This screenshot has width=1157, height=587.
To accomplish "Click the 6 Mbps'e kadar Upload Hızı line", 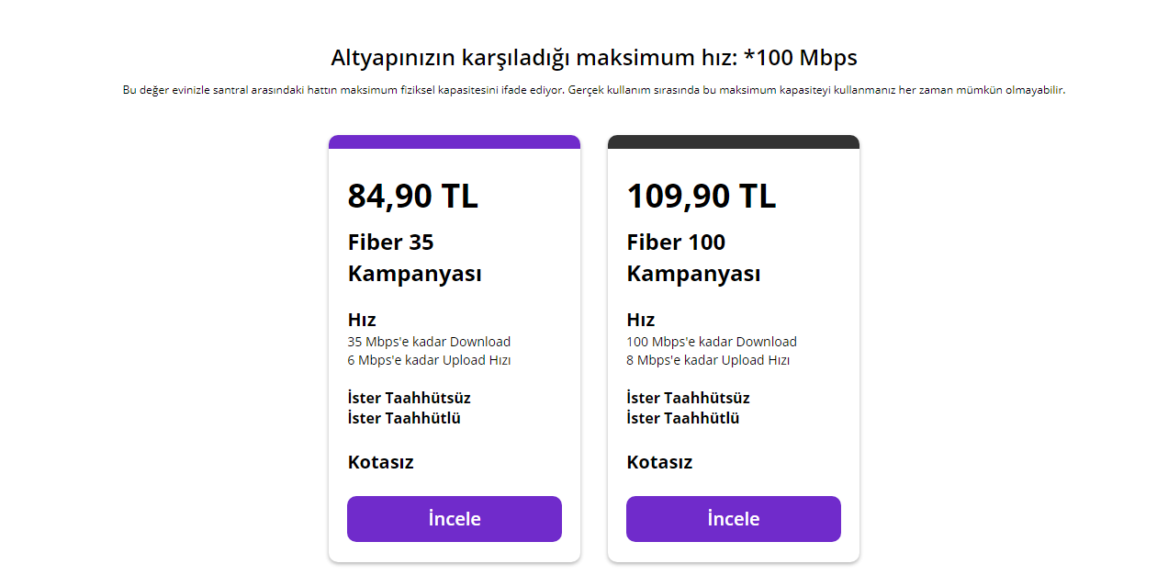I will pos(429,360).
